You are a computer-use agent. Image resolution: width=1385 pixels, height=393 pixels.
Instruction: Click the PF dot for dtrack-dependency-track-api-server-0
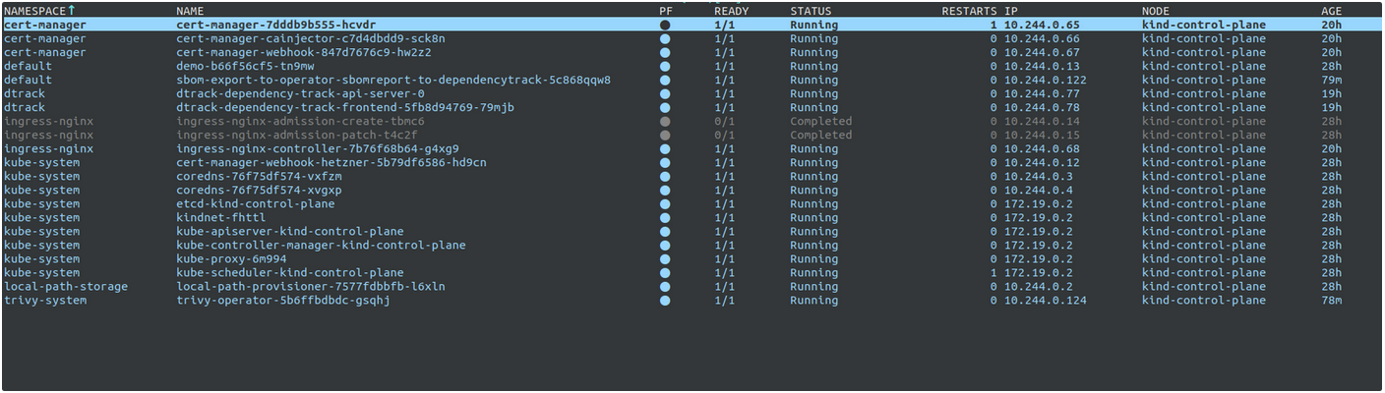(x=665, y=93)
